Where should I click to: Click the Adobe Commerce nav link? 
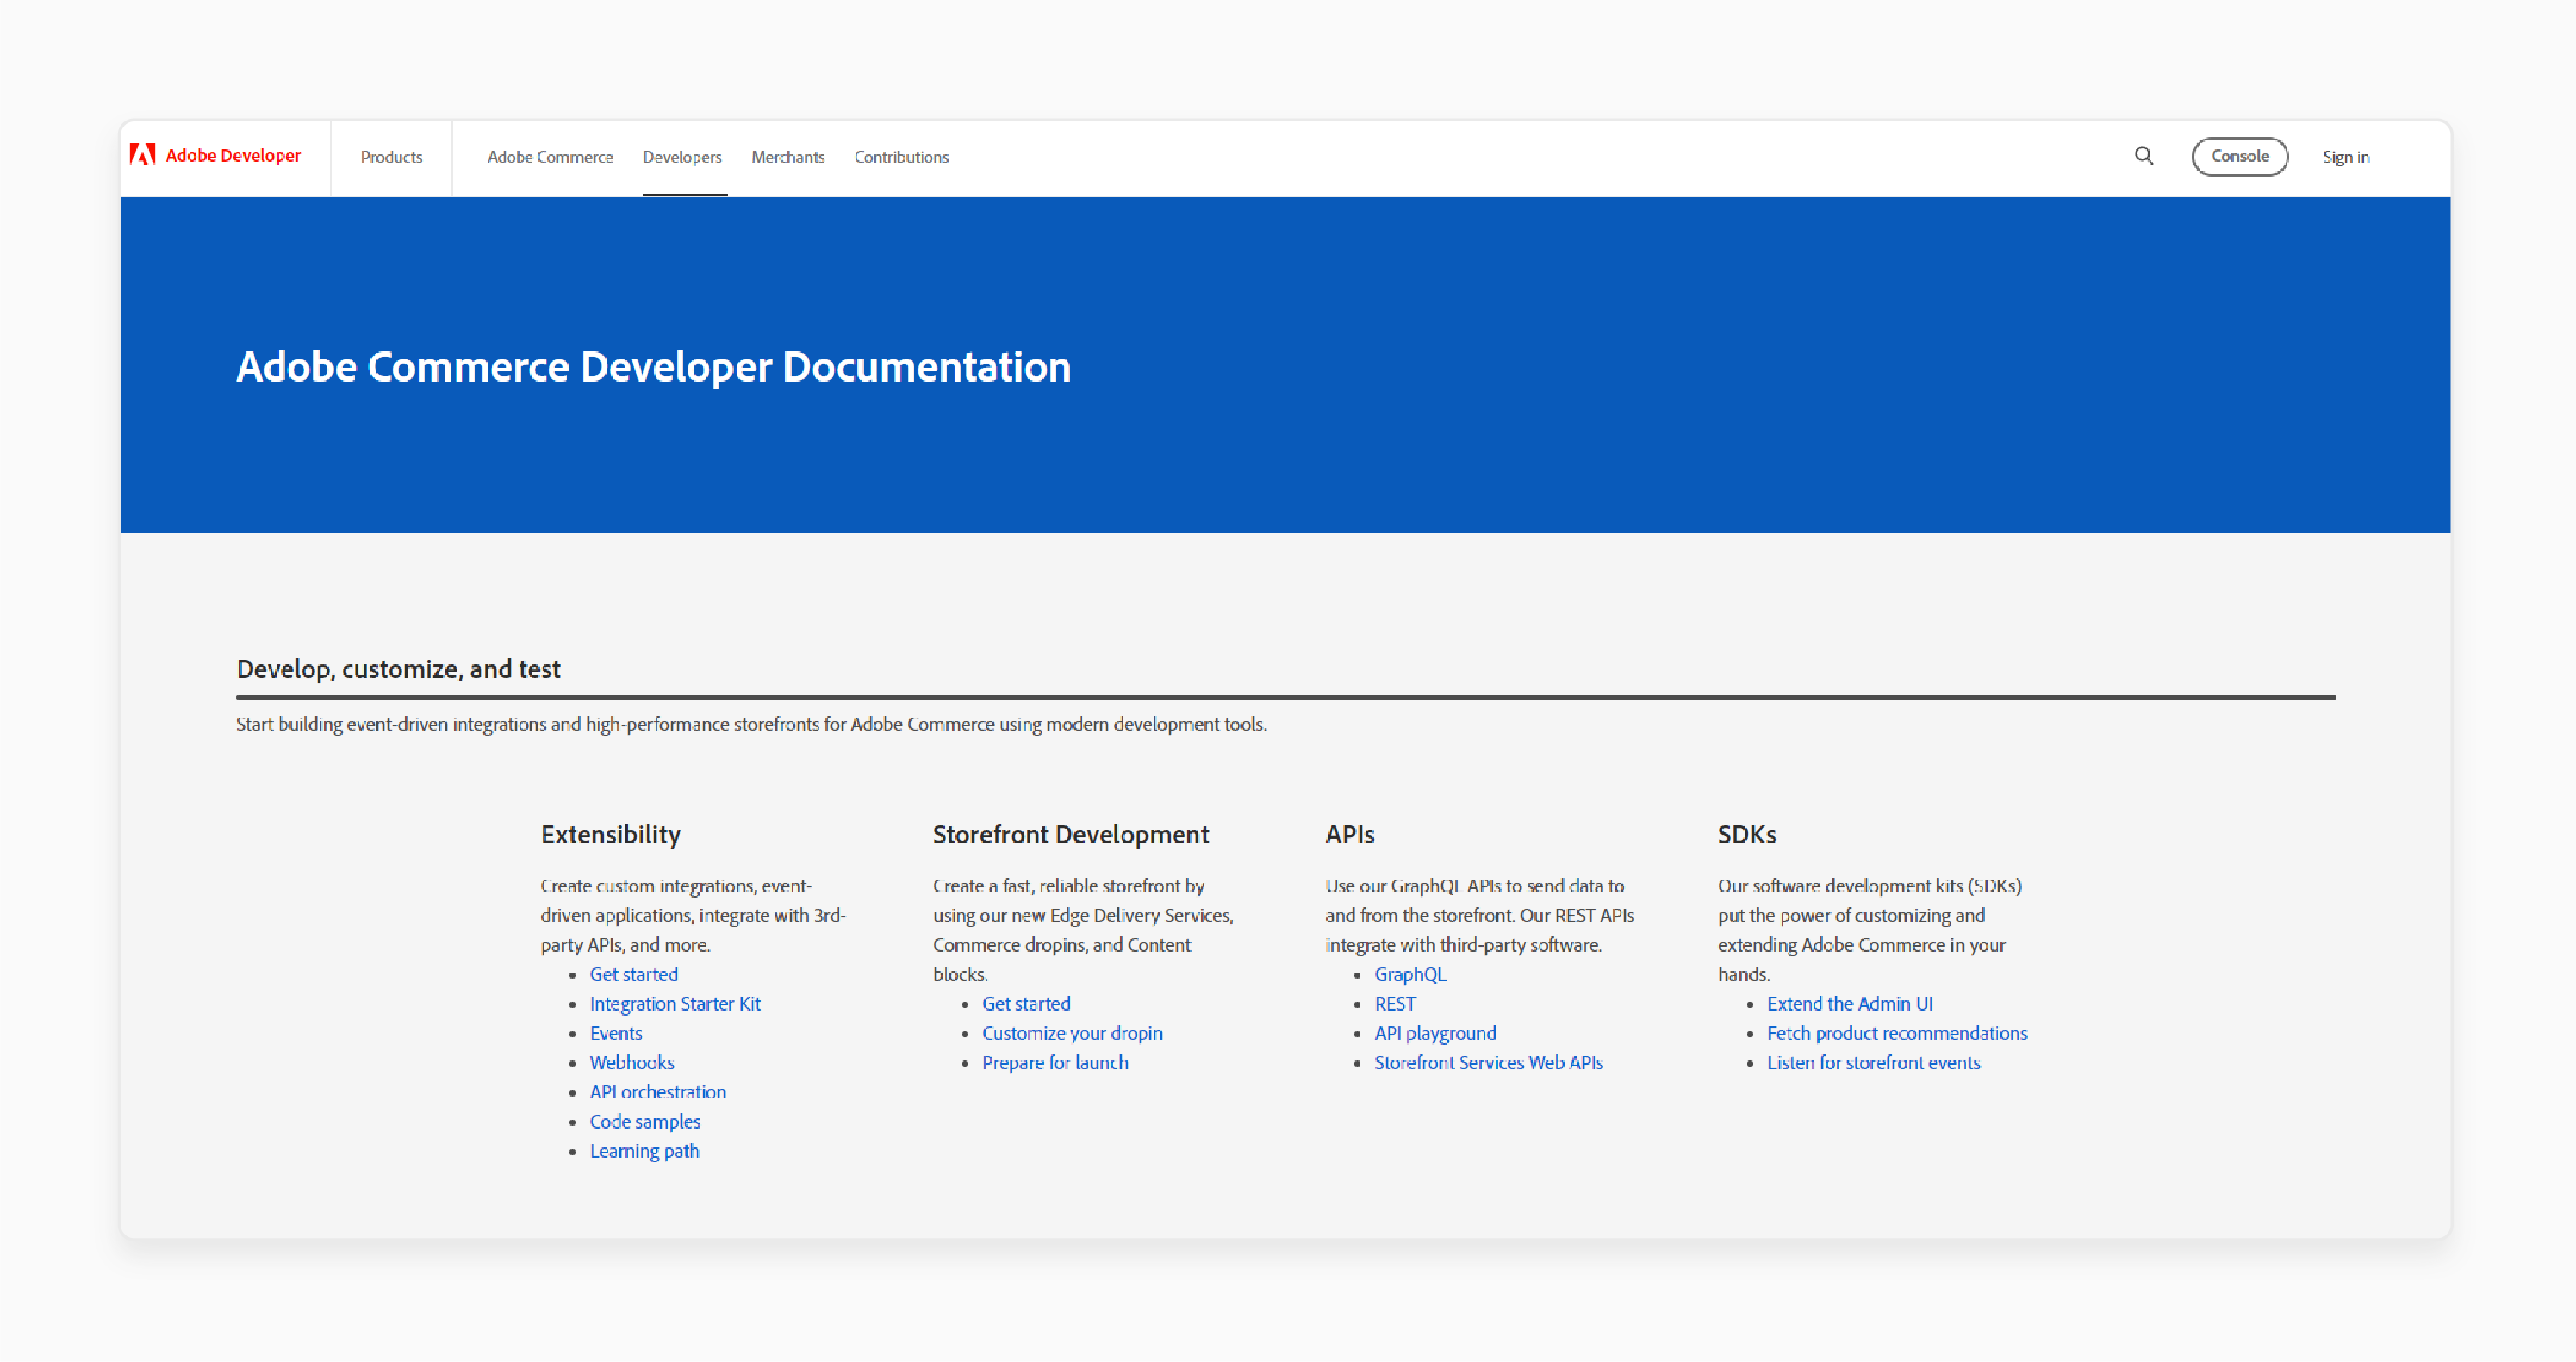click(551, 157)
